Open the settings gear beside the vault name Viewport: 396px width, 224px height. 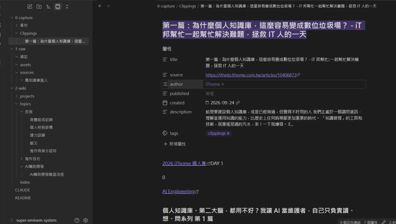pos(85,220)
